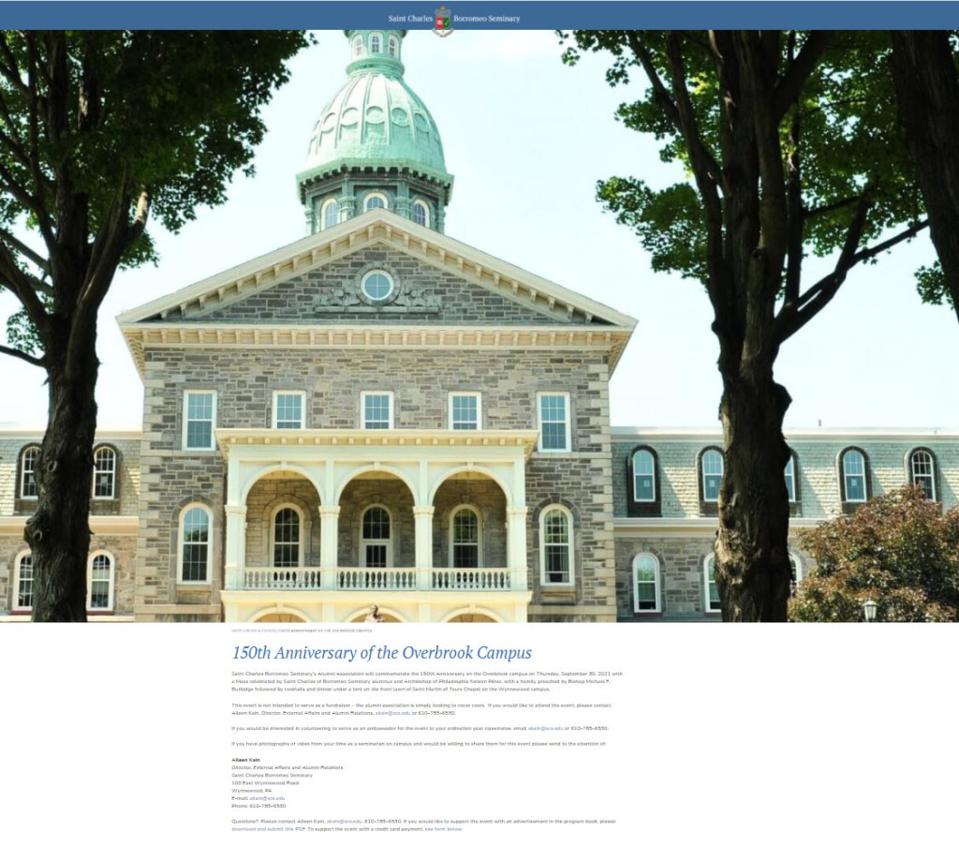Click the 'Phone: 610-785-6530' line

[x=258, y=806]
